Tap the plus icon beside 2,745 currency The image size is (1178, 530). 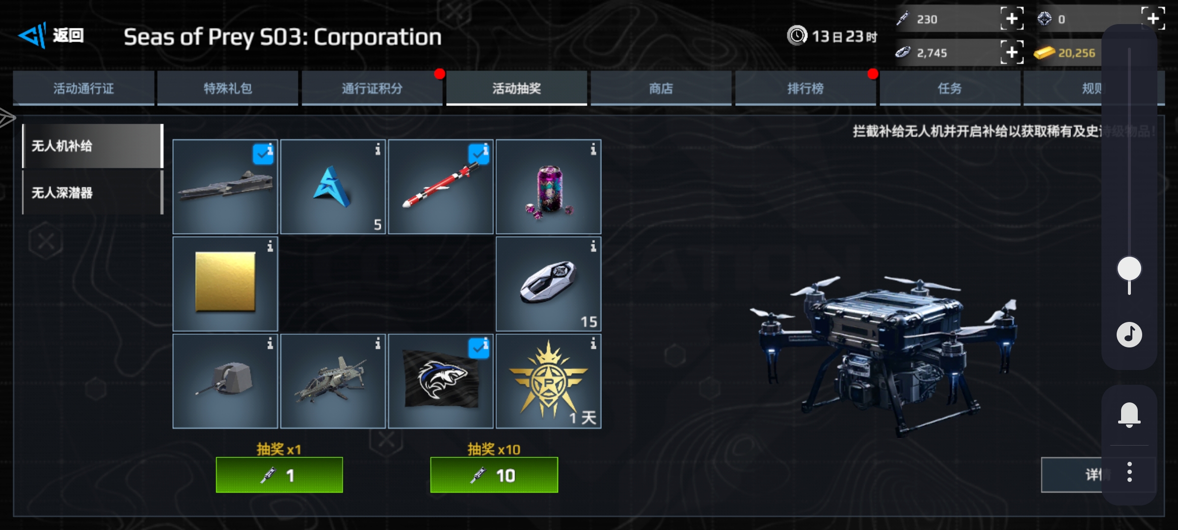tap(1012, 52)
